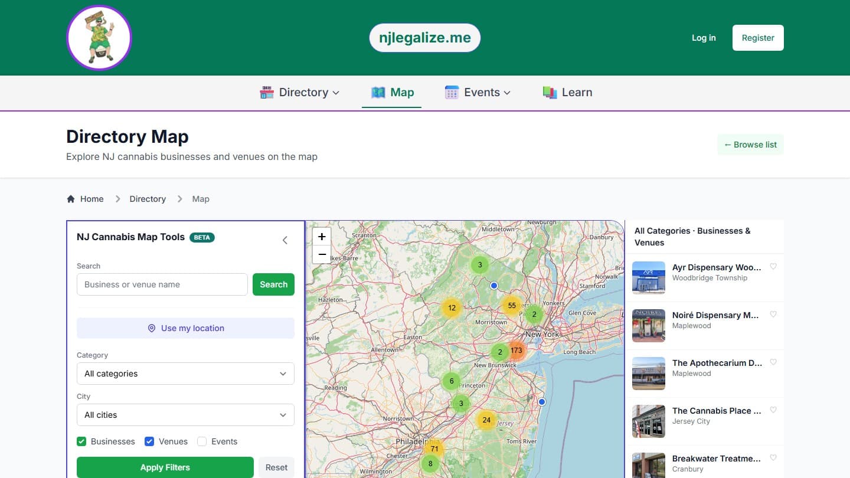Open the 3 cluster marker near Middletown
850x478 pixels.
480,265
